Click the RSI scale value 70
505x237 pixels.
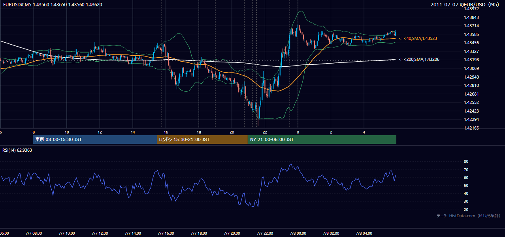(x=466, y=169)
